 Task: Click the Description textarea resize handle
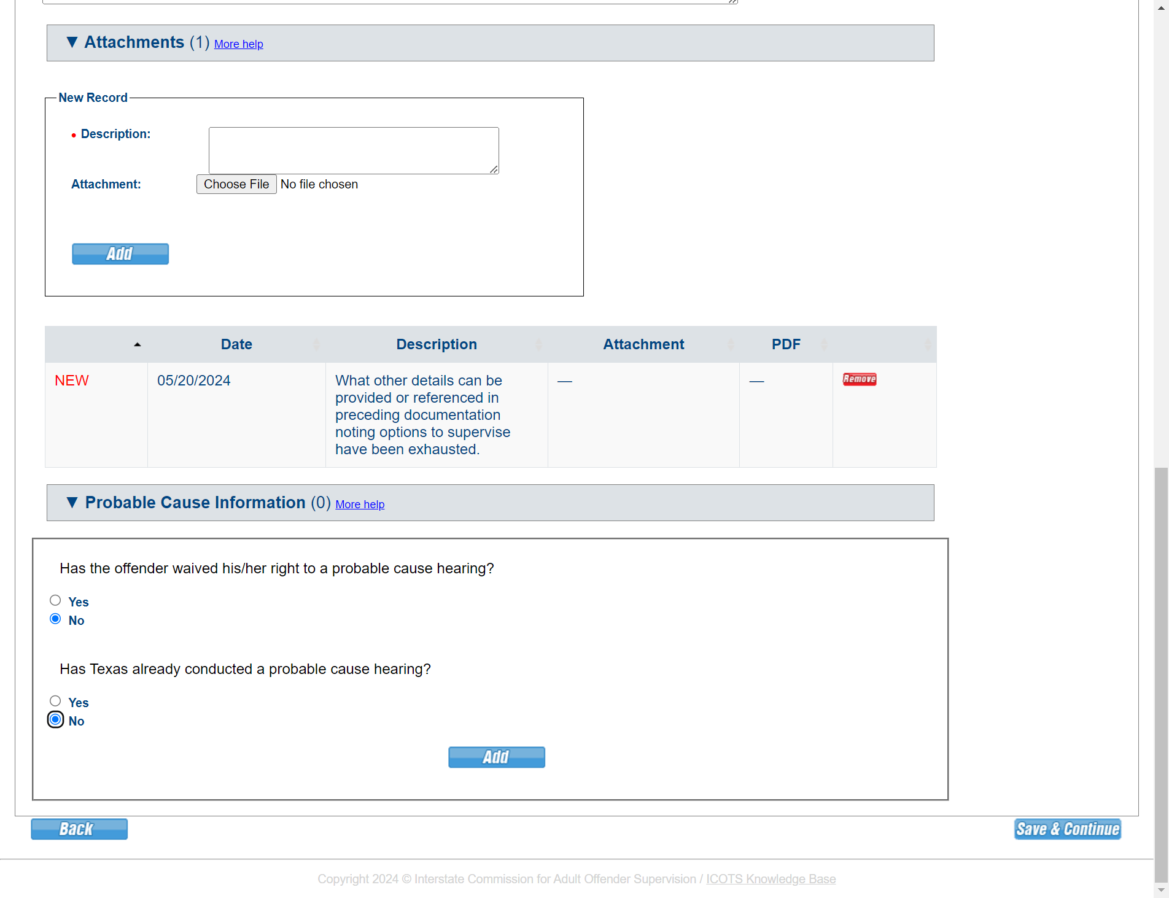point(494,169)
